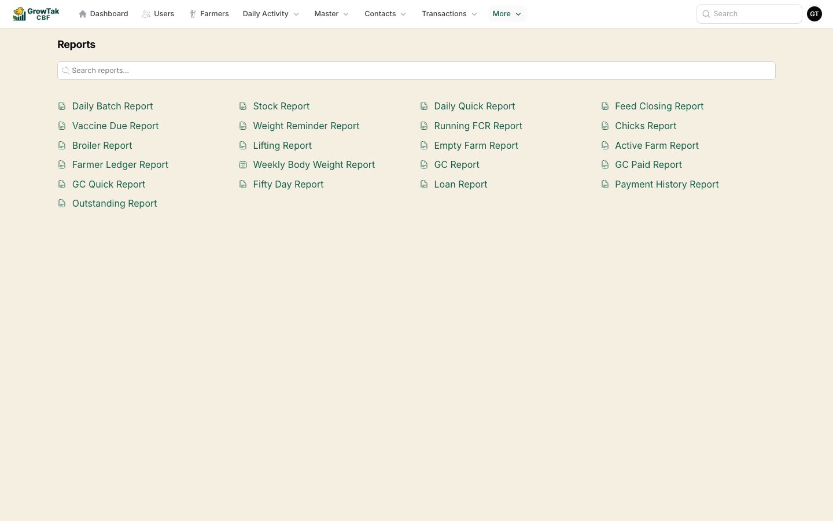The height and width of the screenshot is (521, 833).
Task: Open Payment History Report link
Action: pos(666,185)
